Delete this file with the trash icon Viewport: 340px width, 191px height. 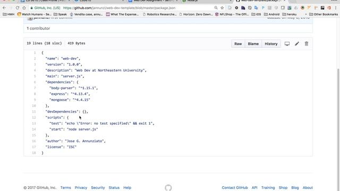pyautogui.click(x=307, y=44)
